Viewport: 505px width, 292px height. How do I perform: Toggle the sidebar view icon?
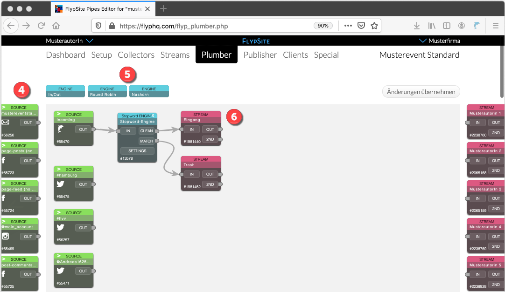446,26
